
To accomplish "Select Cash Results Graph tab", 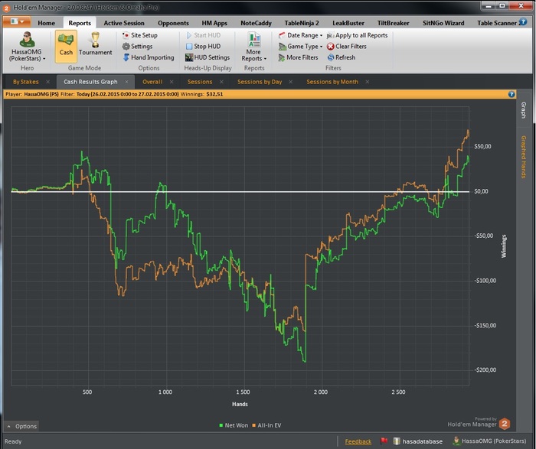I will 90,82.
